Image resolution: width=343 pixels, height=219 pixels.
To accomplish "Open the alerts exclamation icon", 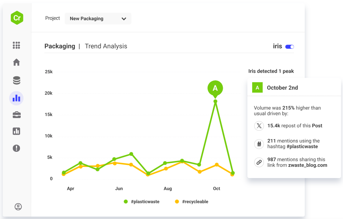I will coord(16,148).
